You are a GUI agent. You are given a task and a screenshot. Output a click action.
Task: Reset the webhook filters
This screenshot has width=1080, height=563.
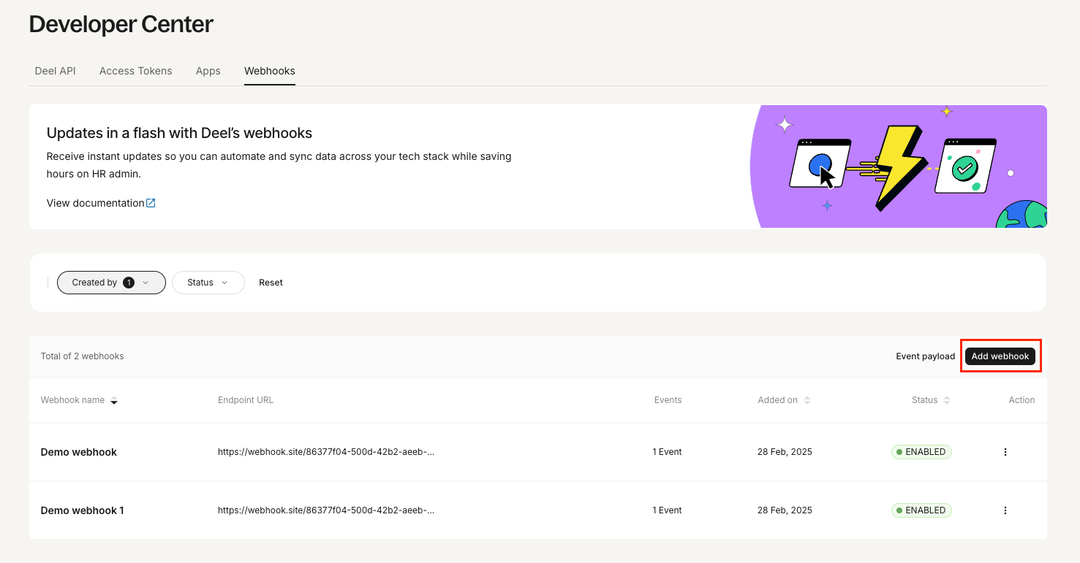pyautogui.click(x=271, y=283)
